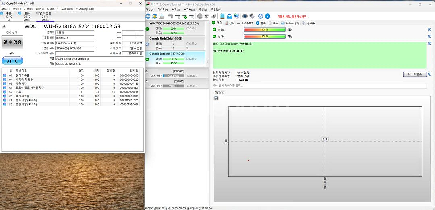
Task: Click the 31 °C temperature button
Action: click(12, 61)
